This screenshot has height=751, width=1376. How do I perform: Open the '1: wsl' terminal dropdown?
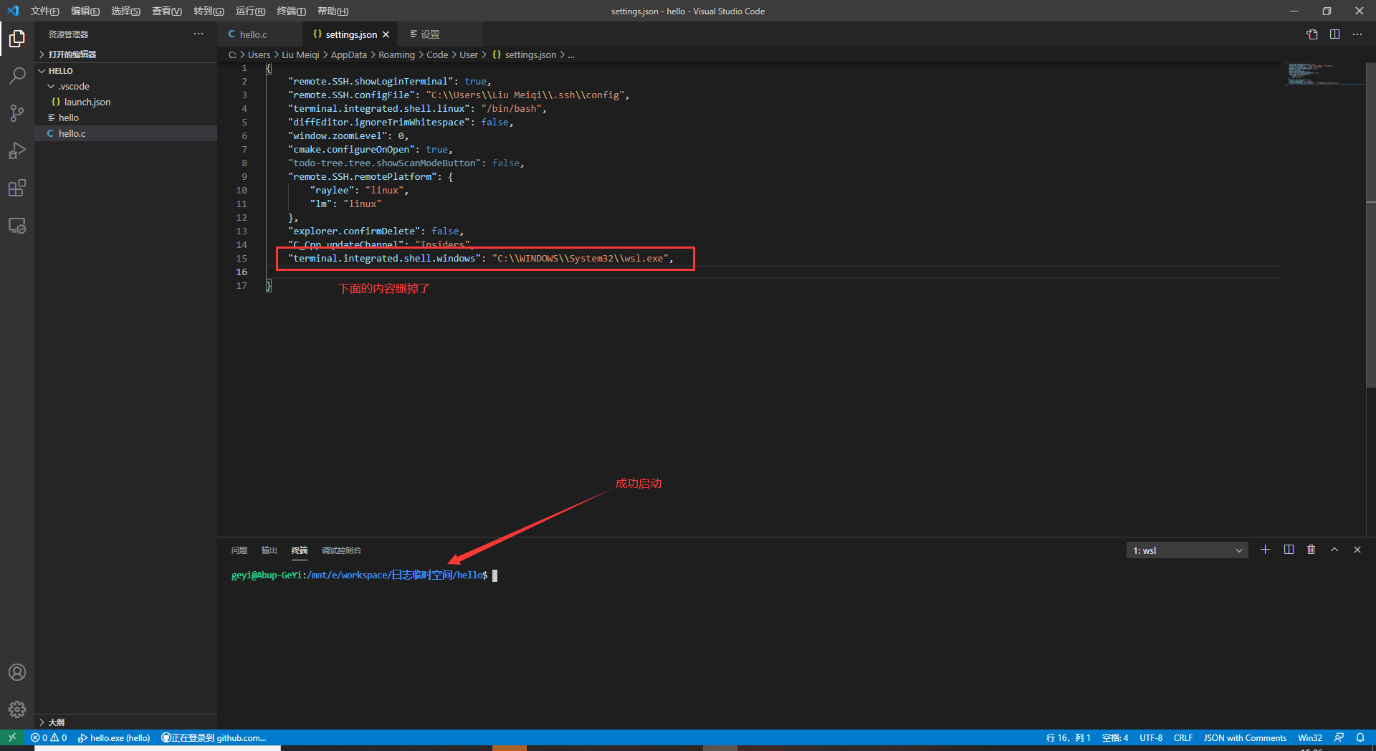[1186, 550]
